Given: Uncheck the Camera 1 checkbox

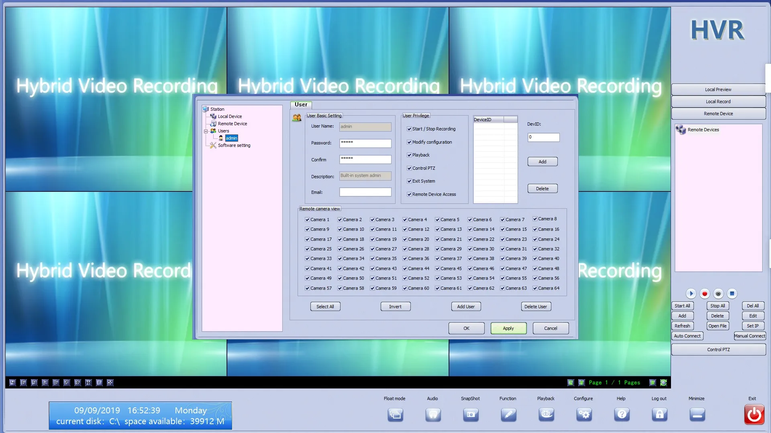Looking at the screenshot, I should [307, 220].
